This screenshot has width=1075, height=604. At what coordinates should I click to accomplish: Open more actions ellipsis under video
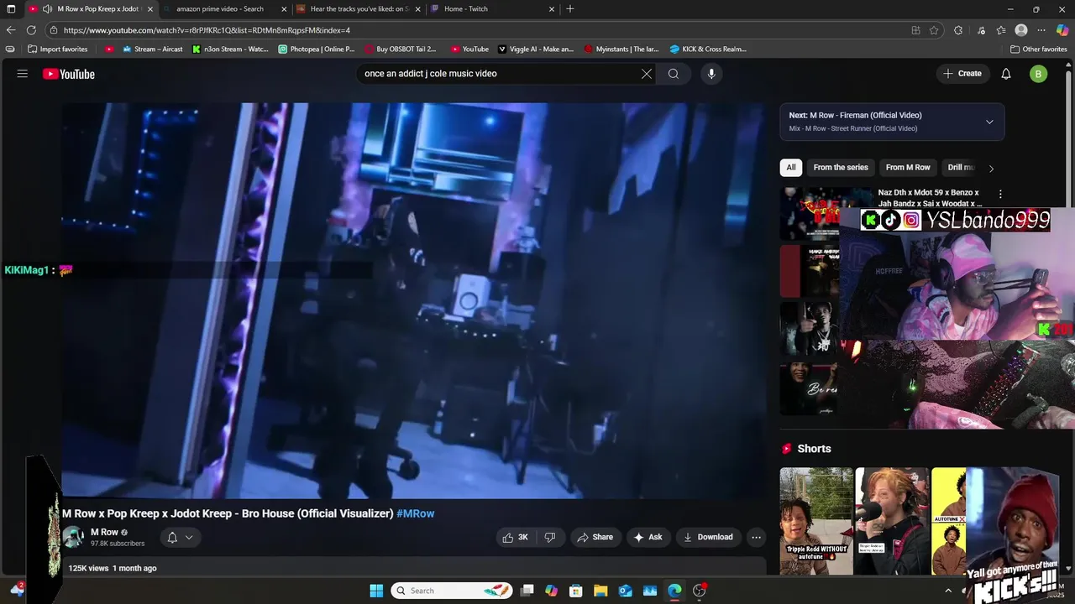(x=756, y=537)
